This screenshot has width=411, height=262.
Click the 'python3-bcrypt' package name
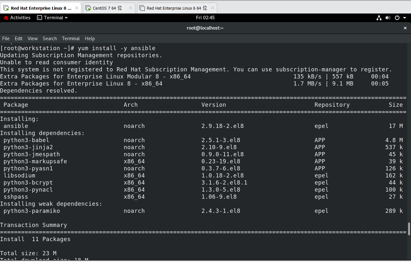(28, 183)
